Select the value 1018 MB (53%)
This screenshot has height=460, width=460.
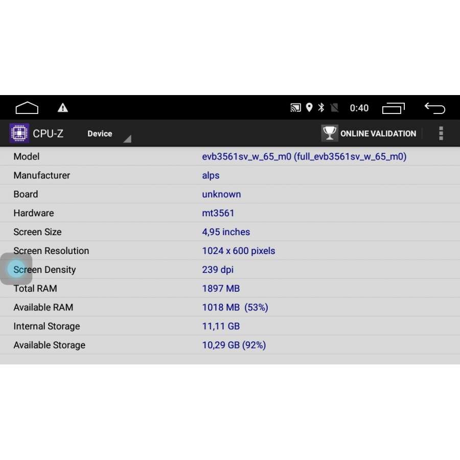[x=235, y=307]
